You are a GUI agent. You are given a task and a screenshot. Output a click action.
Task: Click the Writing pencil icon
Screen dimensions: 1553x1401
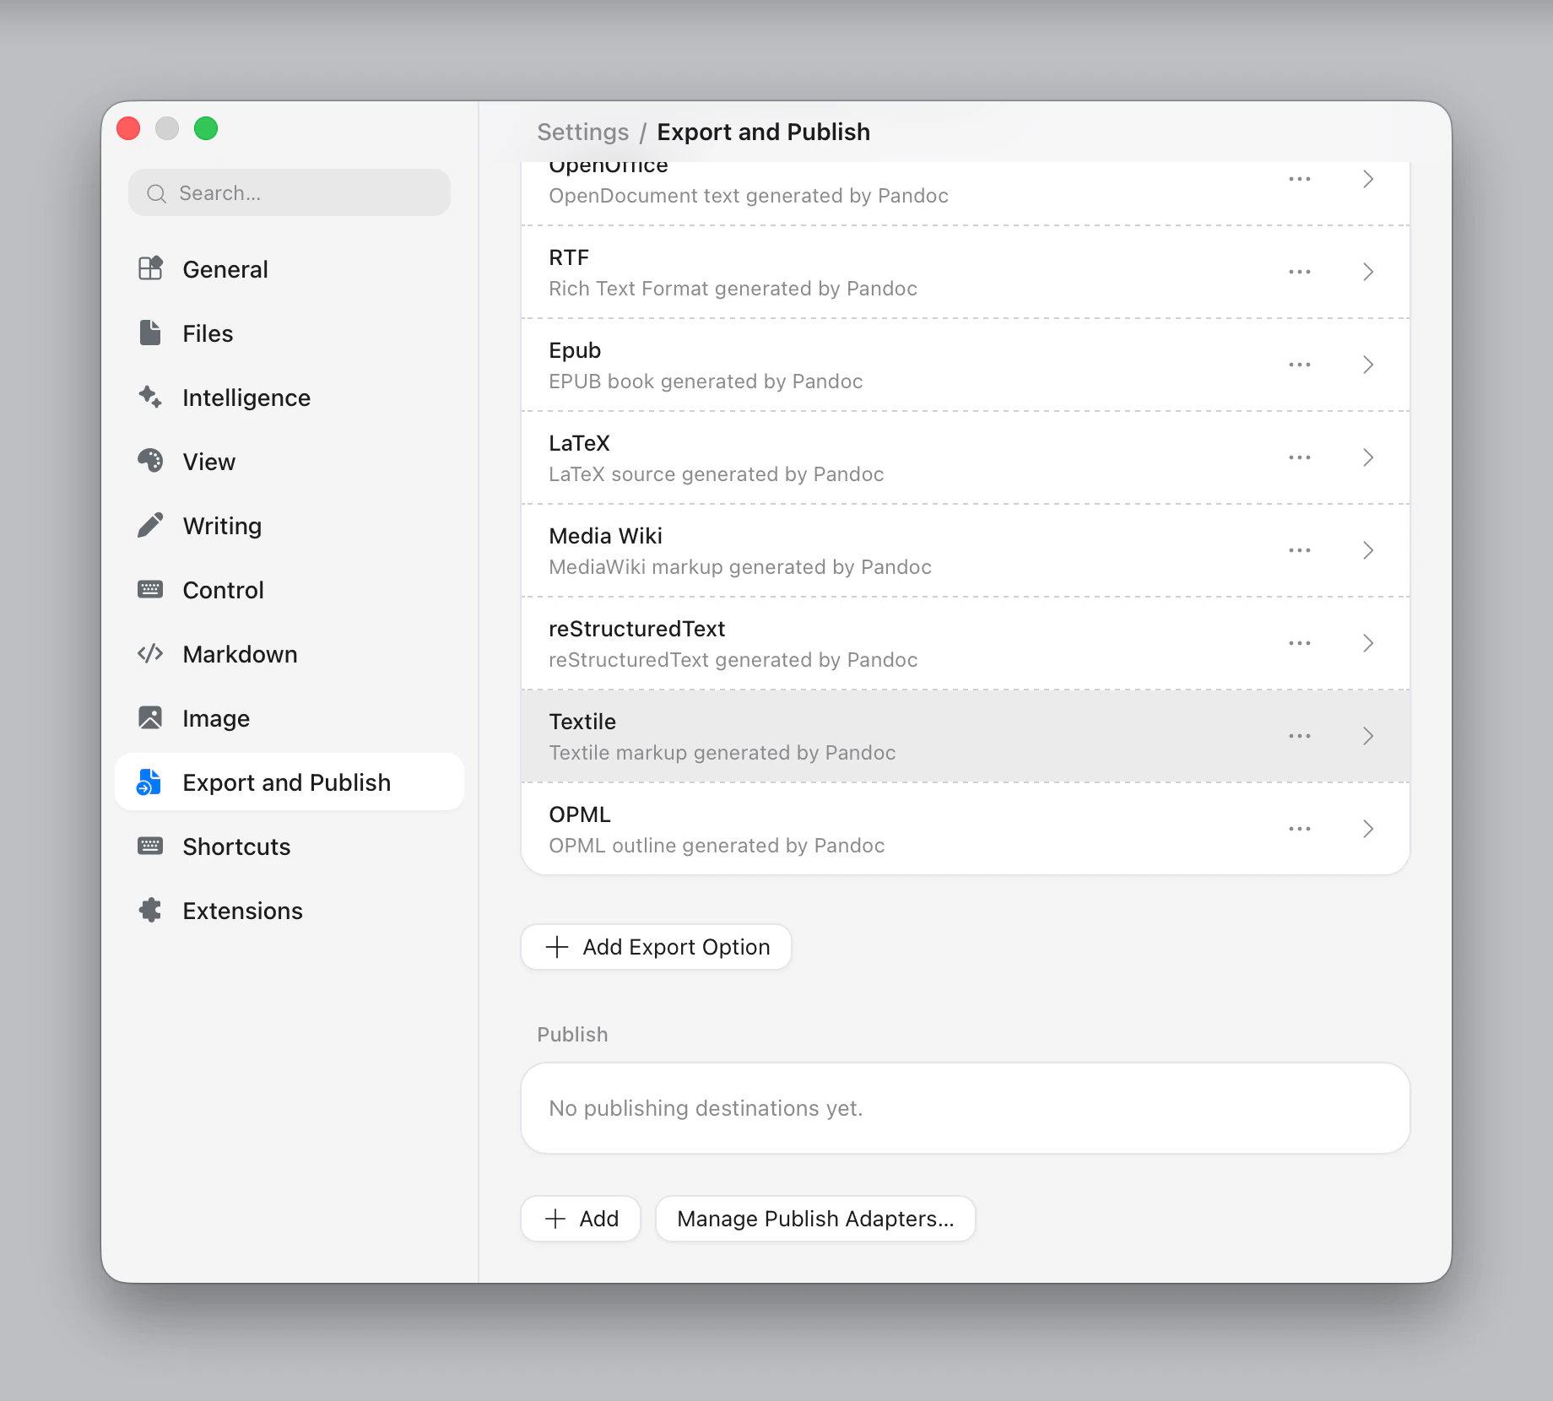[150, 526]
